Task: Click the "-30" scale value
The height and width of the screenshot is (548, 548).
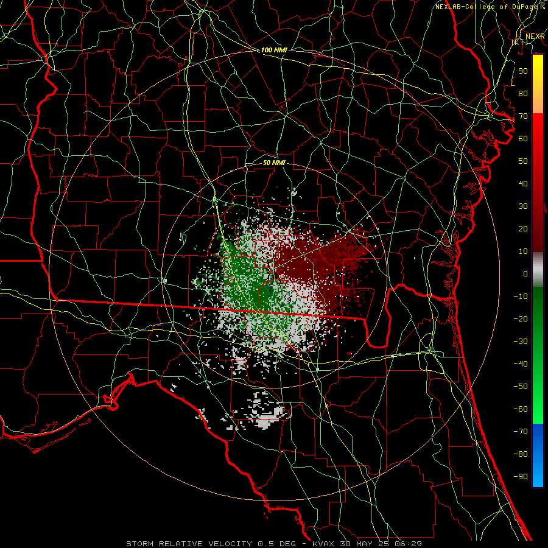Action: [x=521, y=342]
